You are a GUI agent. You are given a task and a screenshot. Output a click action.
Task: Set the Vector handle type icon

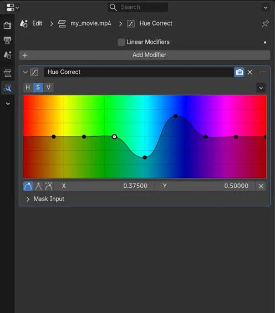pos(38,186)
